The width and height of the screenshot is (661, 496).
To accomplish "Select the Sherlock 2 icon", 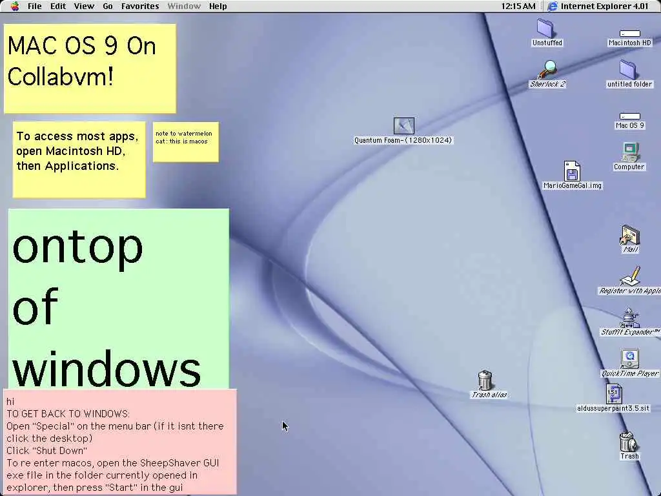I will (x=547, y=70).
